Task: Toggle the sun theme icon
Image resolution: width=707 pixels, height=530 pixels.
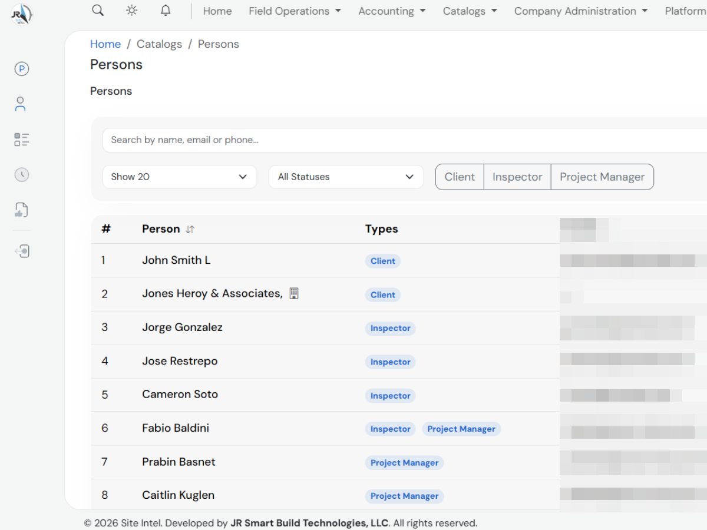Action: point(132,11)
